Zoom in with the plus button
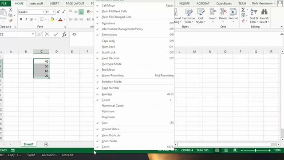Screen dimensions: 284x160 pos(269,150)
